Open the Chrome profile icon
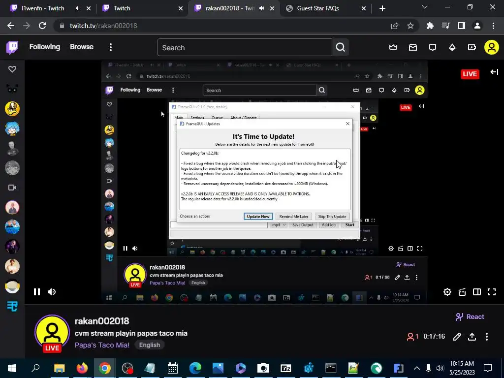 (x=477, y=26)
